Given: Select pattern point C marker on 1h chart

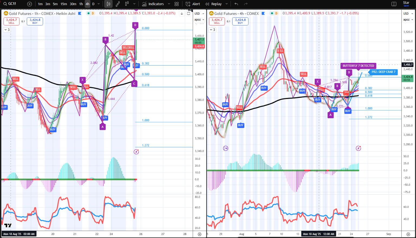Looking at the screenshot, I should click(134, 84).
